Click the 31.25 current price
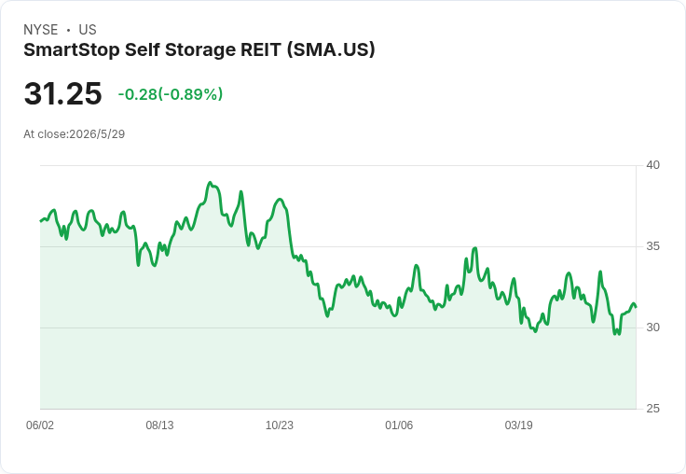 point(63,93)
